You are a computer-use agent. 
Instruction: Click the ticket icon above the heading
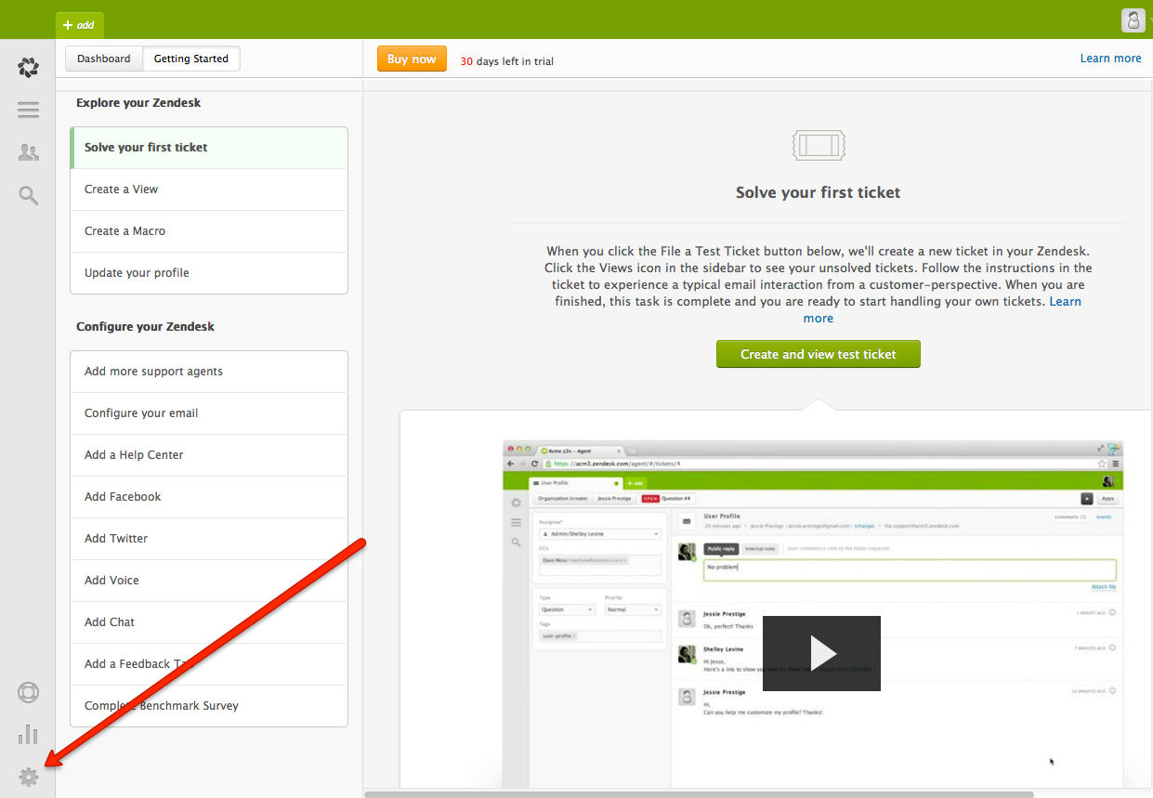click(x=819, y=145)
